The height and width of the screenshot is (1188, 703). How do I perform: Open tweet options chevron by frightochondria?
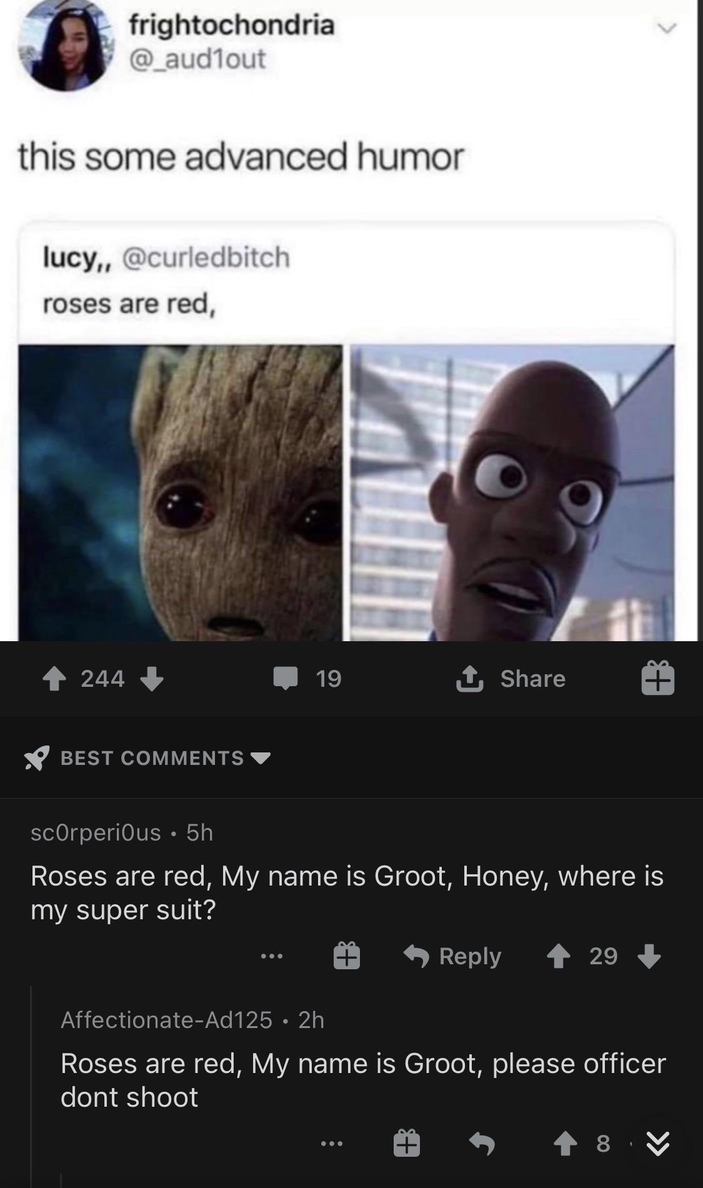667,29
